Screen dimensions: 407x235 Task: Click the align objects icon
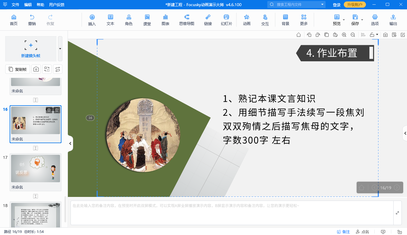[363, 35]
